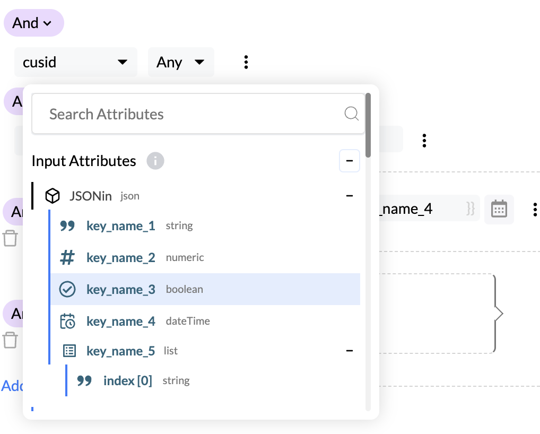540x434 pixels.
Task: Click the list icon for key_name_5
Action: 69,351
